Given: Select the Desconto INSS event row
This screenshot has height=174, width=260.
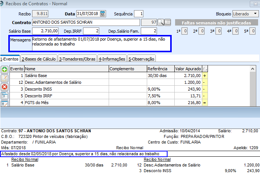Looking at the screenshot, I should [109, 89].
